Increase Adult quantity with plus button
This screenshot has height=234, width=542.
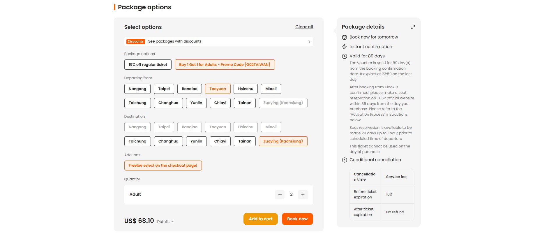point(303,195)
